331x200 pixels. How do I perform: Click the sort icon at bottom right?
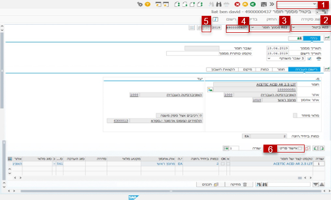pyautogui.click(x=321, y=185)
